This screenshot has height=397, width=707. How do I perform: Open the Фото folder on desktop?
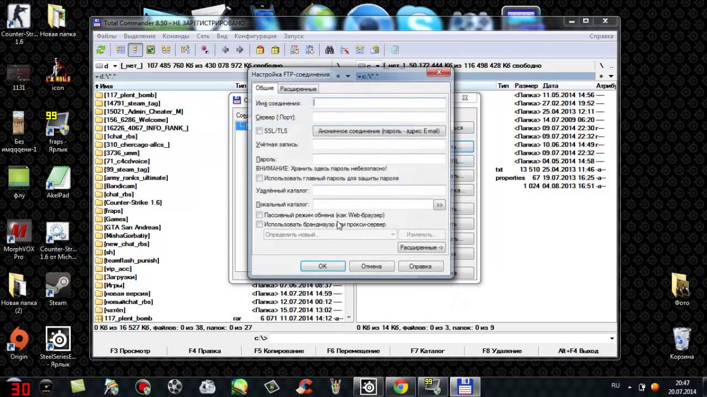point(682,290)
